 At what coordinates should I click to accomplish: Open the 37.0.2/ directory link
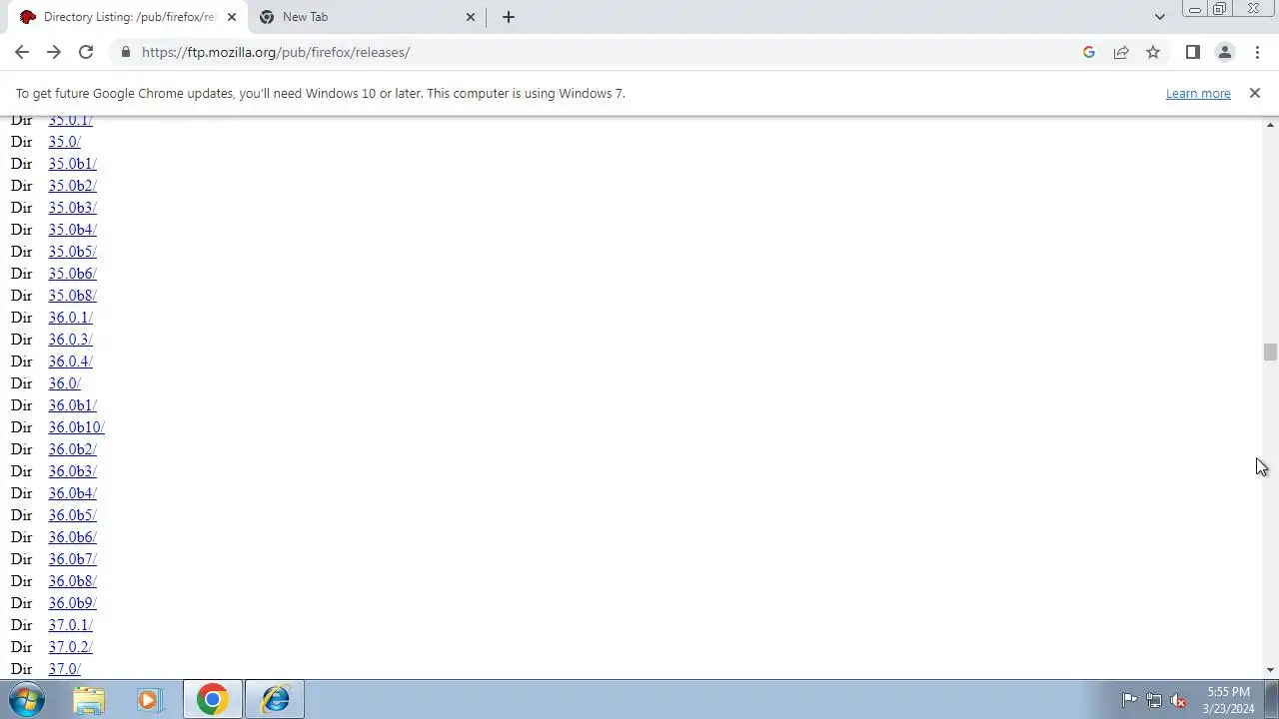point(71,647)
